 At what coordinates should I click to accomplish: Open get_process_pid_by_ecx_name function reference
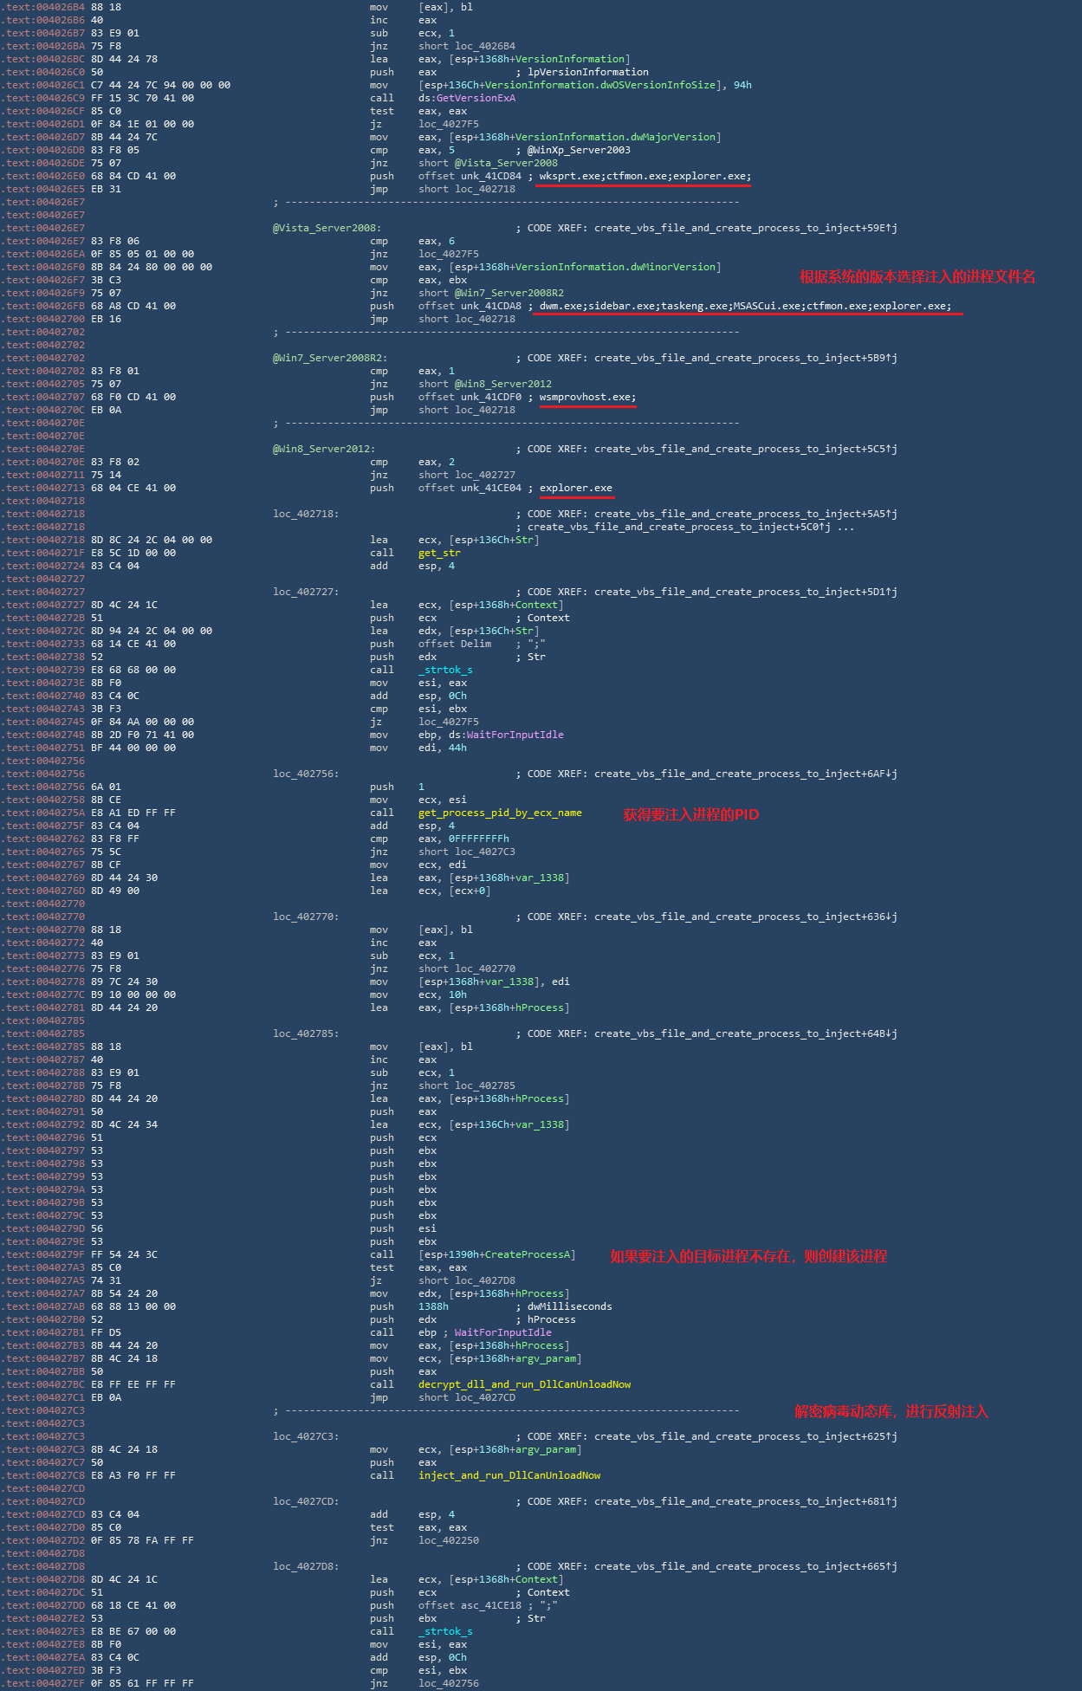pyautogui.click(x=500, y=813)
